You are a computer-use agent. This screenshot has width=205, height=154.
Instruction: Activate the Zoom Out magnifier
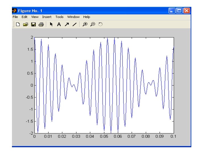point(93,24)
